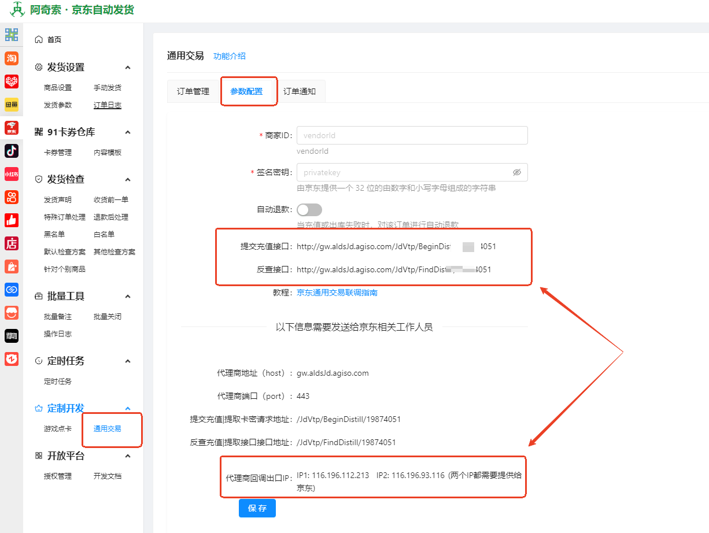Collapse the 定时任务 section chevron
Screen dimensions: 709x533
click(x=128, y=361)
